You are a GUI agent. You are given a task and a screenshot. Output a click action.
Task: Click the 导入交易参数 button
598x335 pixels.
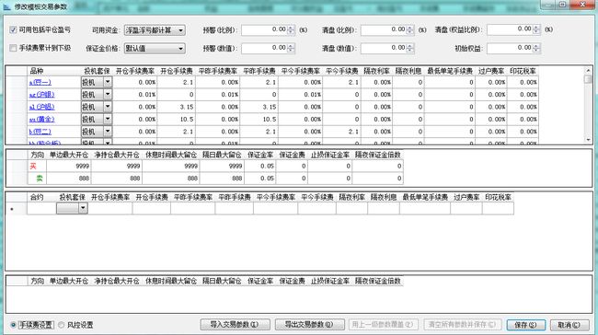pos(235,325)
